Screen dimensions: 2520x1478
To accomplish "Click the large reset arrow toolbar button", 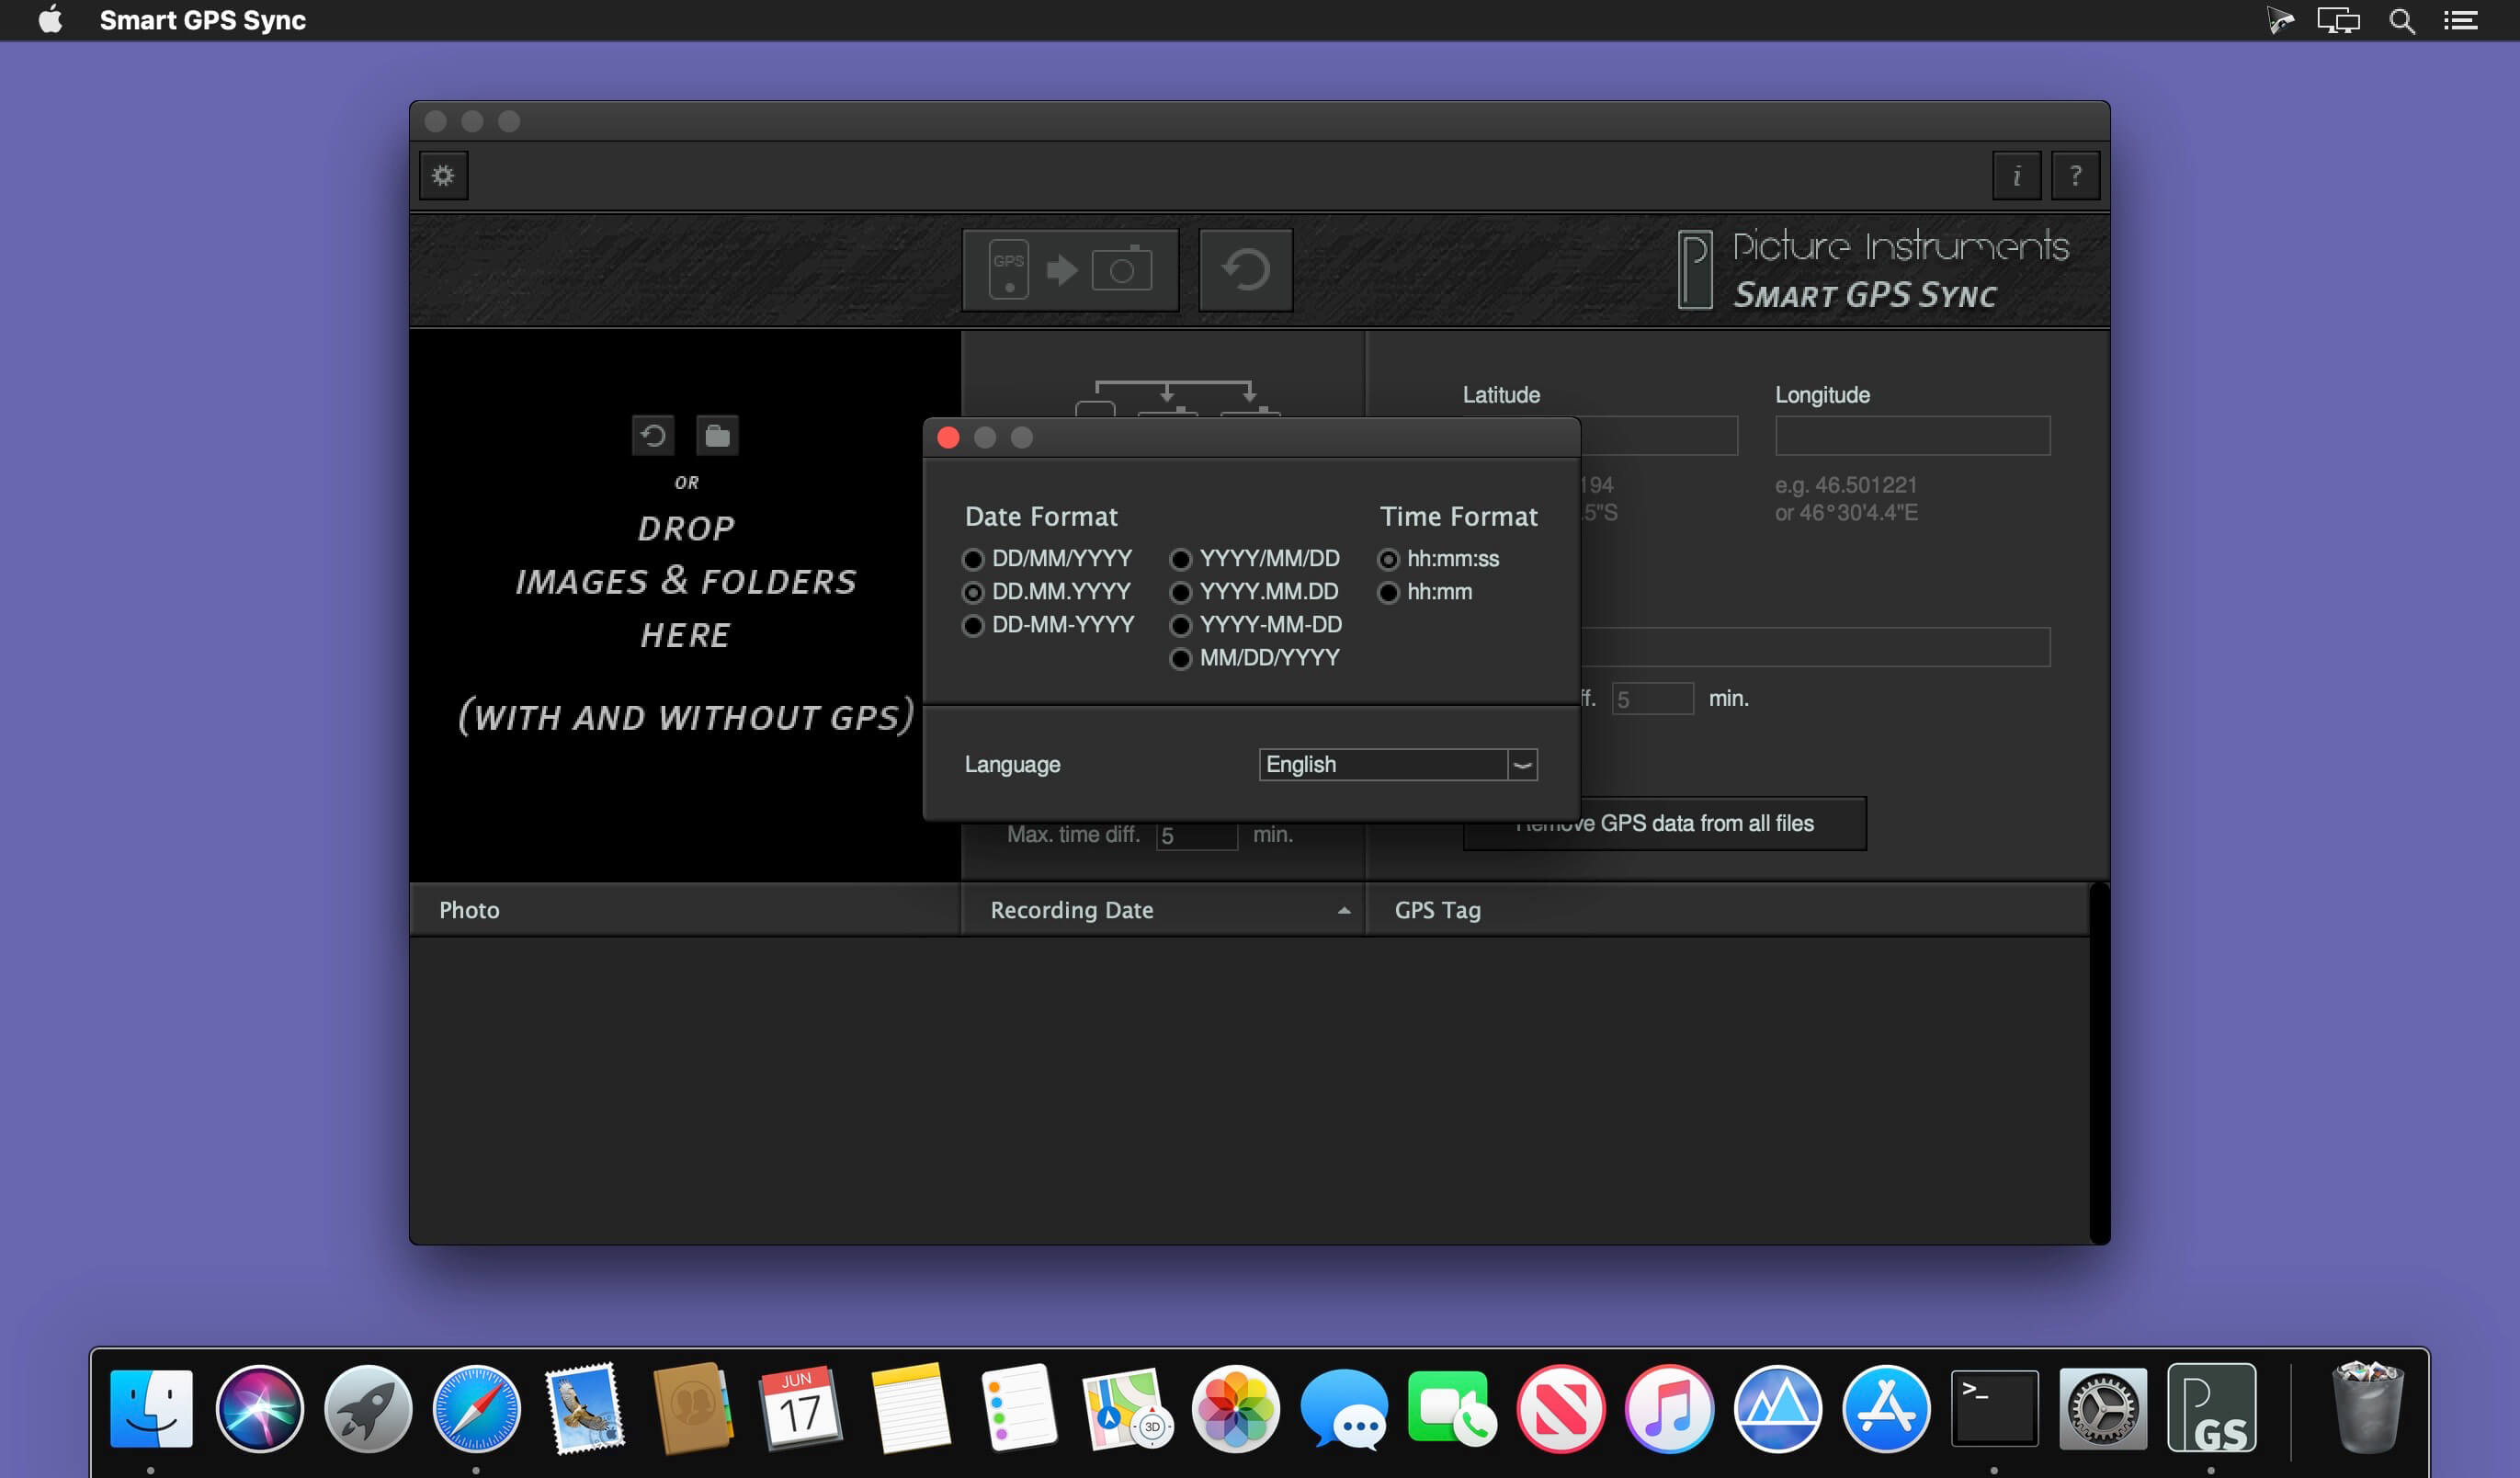I will [1245, 270].
